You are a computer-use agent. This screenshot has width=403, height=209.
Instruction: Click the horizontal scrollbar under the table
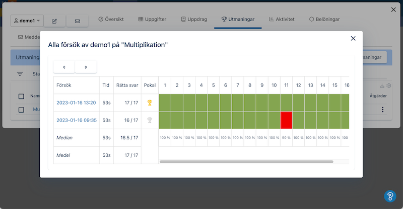246,162
